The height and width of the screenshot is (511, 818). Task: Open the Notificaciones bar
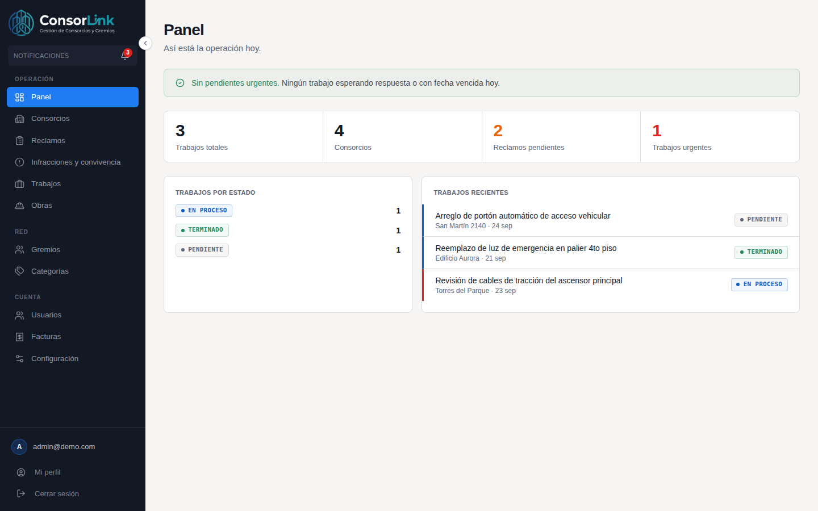(x=73, y=56)
